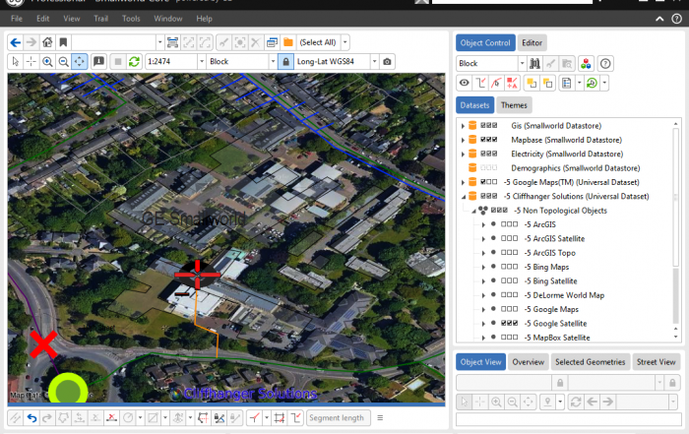Screen dimensions: 689x434
Task: Toggle checkboxes for -5 Bing Maps
Action: click(x=509, y=267)
